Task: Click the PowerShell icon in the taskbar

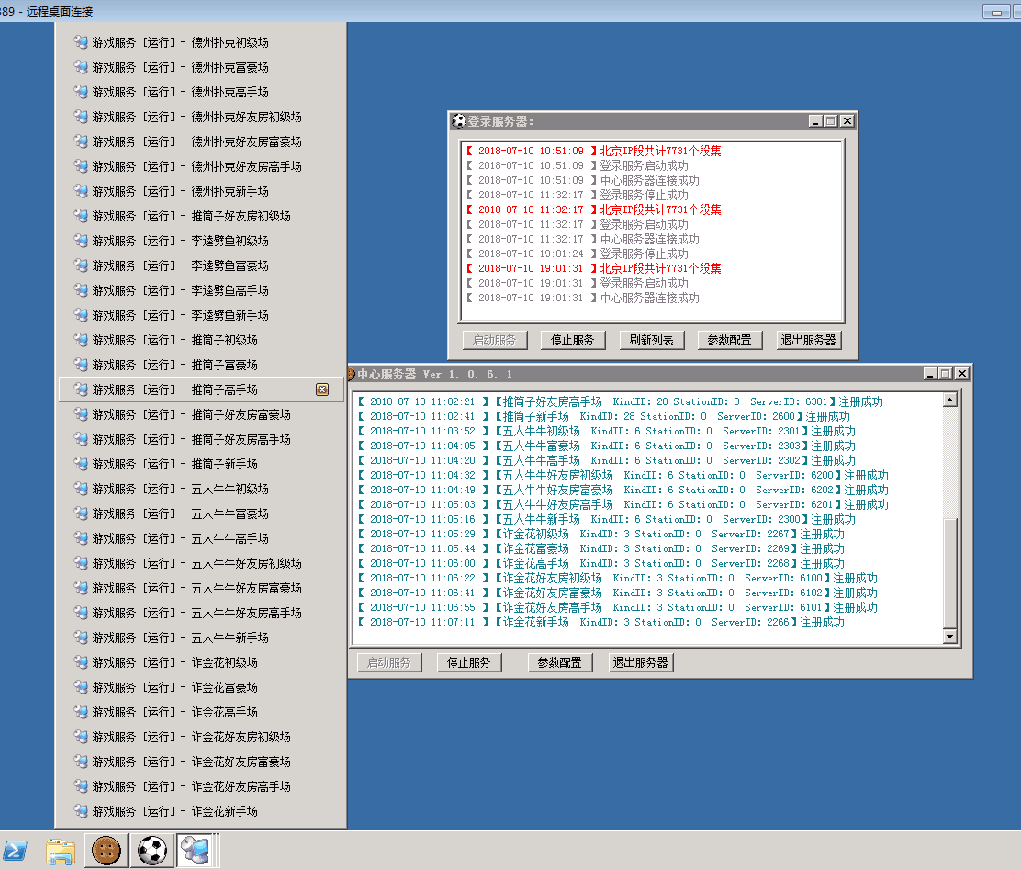Action: [x=16, y=852]
